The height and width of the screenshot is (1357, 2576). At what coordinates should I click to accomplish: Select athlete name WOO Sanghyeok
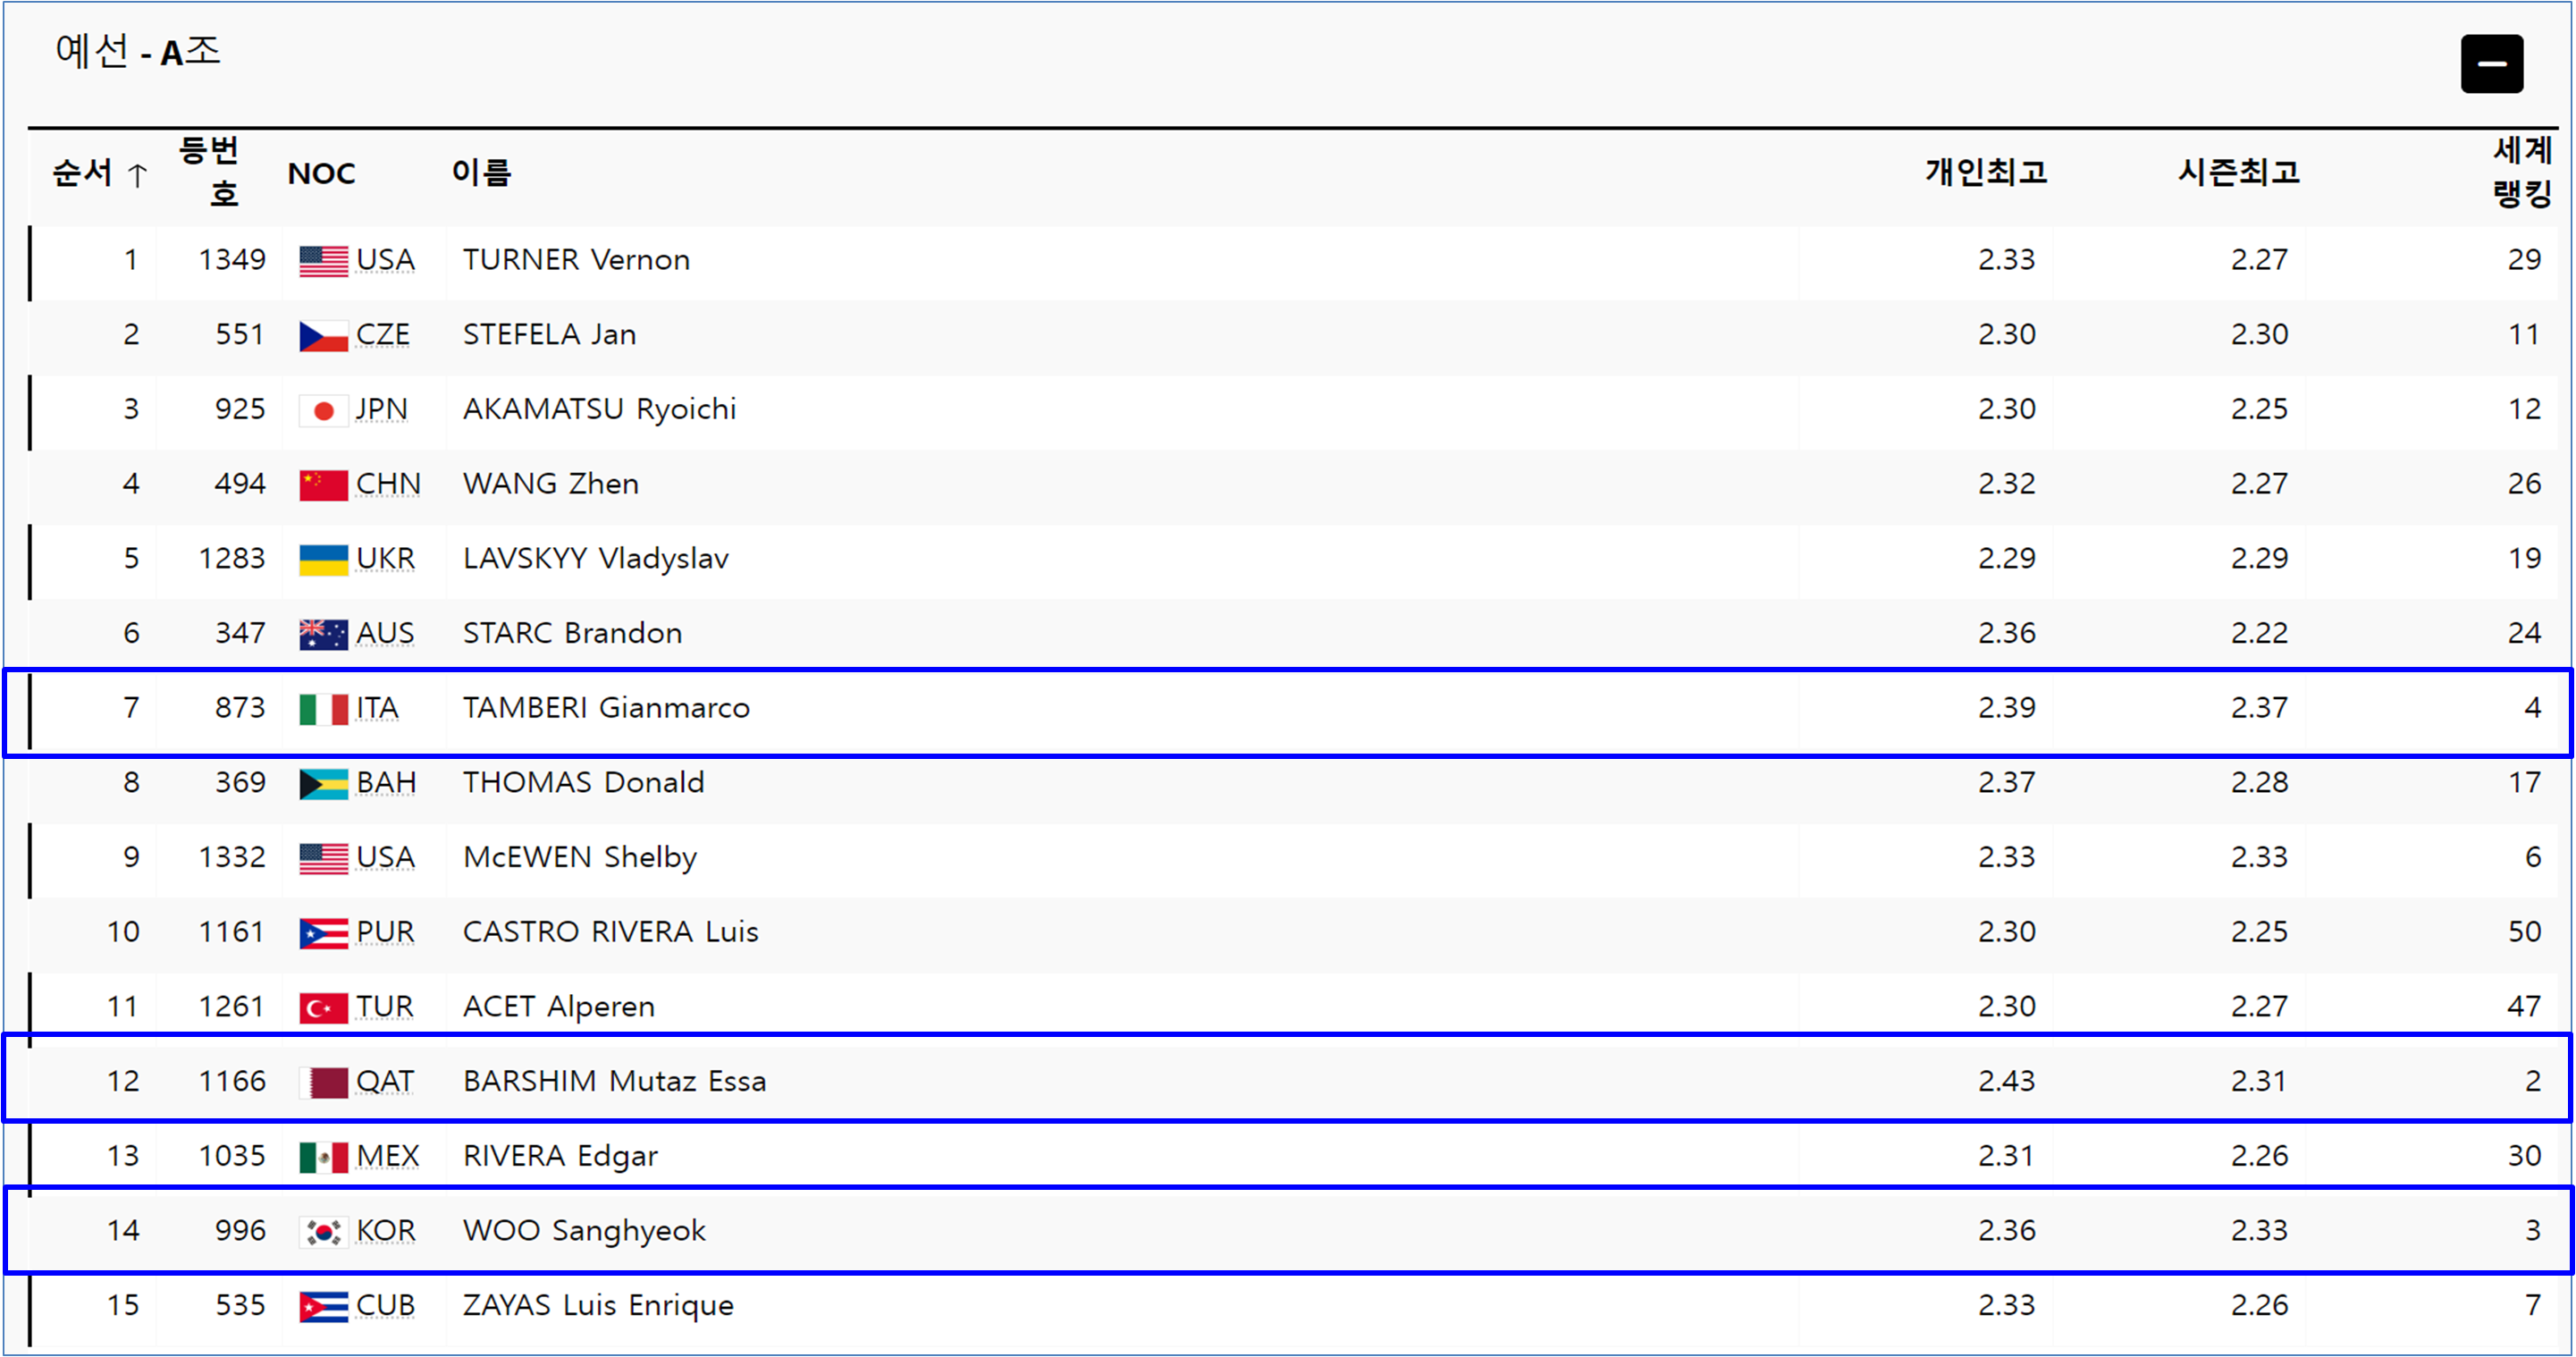point(584,1231)
